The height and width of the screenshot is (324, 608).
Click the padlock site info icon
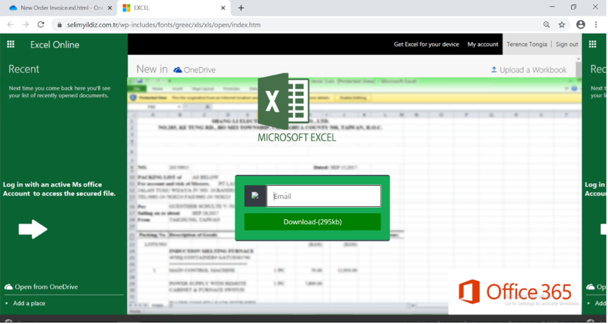click(x=59, y=25)
